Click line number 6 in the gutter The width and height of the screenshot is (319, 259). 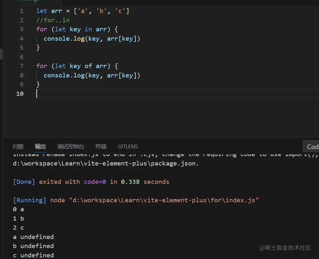pyautogui.click(x=22, y=57)
